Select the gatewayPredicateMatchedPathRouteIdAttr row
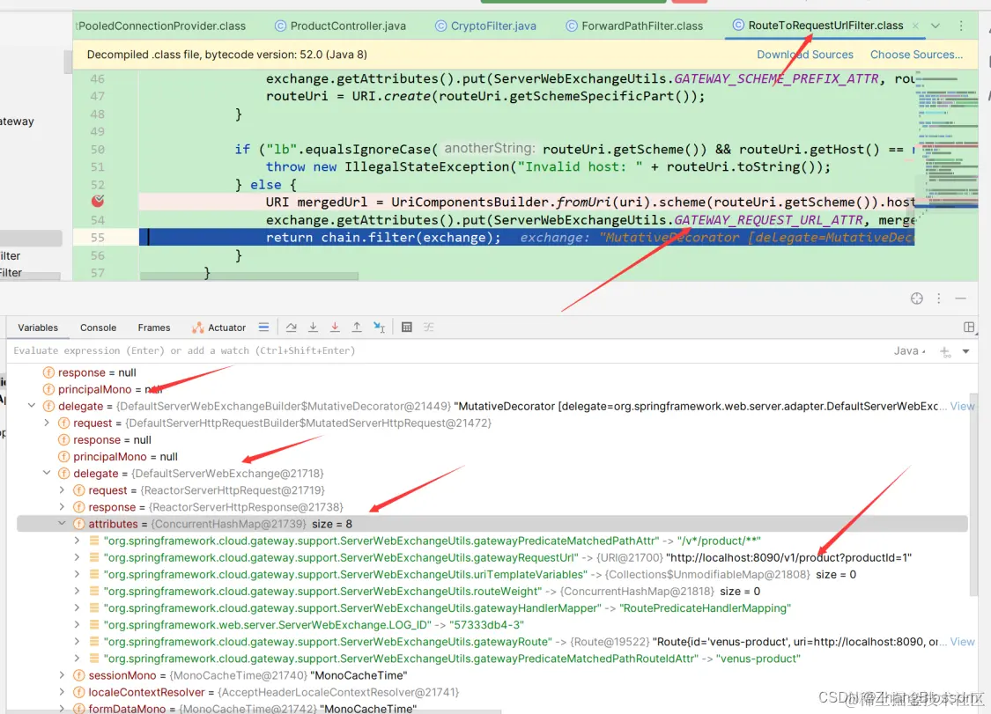Image resolution: width=991 pixels, height=714 pixels. pyautogui.click(x=492, y=659)
